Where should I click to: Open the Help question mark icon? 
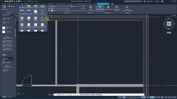162,1
